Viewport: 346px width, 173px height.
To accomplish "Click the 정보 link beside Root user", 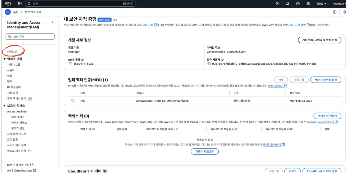I will point(115,20).
